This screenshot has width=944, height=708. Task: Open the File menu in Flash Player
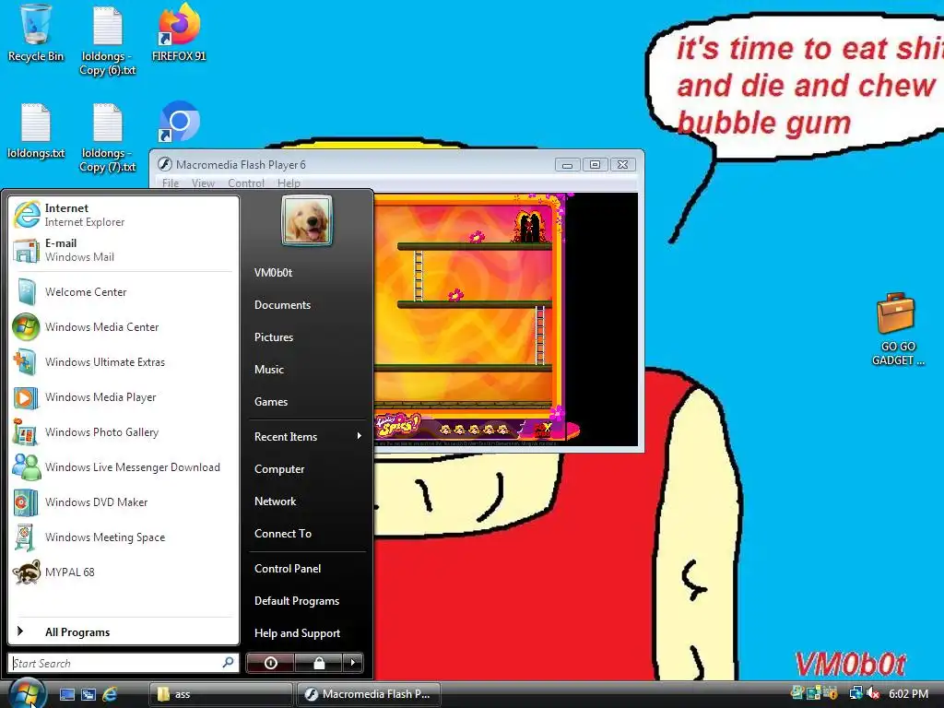(171, 183)
